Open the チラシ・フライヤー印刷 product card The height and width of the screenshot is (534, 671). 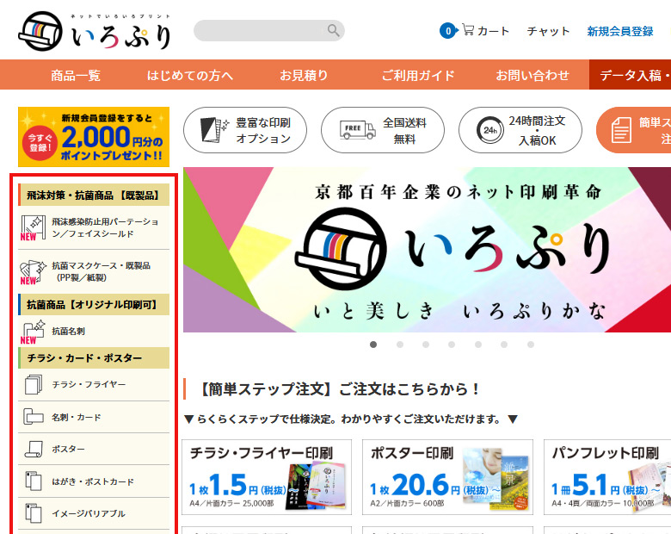click(267, 476)
